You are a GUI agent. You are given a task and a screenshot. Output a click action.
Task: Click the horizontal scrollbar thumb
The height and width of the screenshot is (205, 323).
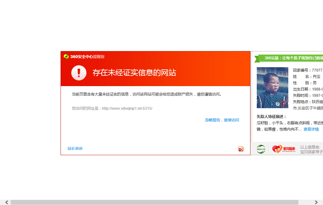(155, 202)
